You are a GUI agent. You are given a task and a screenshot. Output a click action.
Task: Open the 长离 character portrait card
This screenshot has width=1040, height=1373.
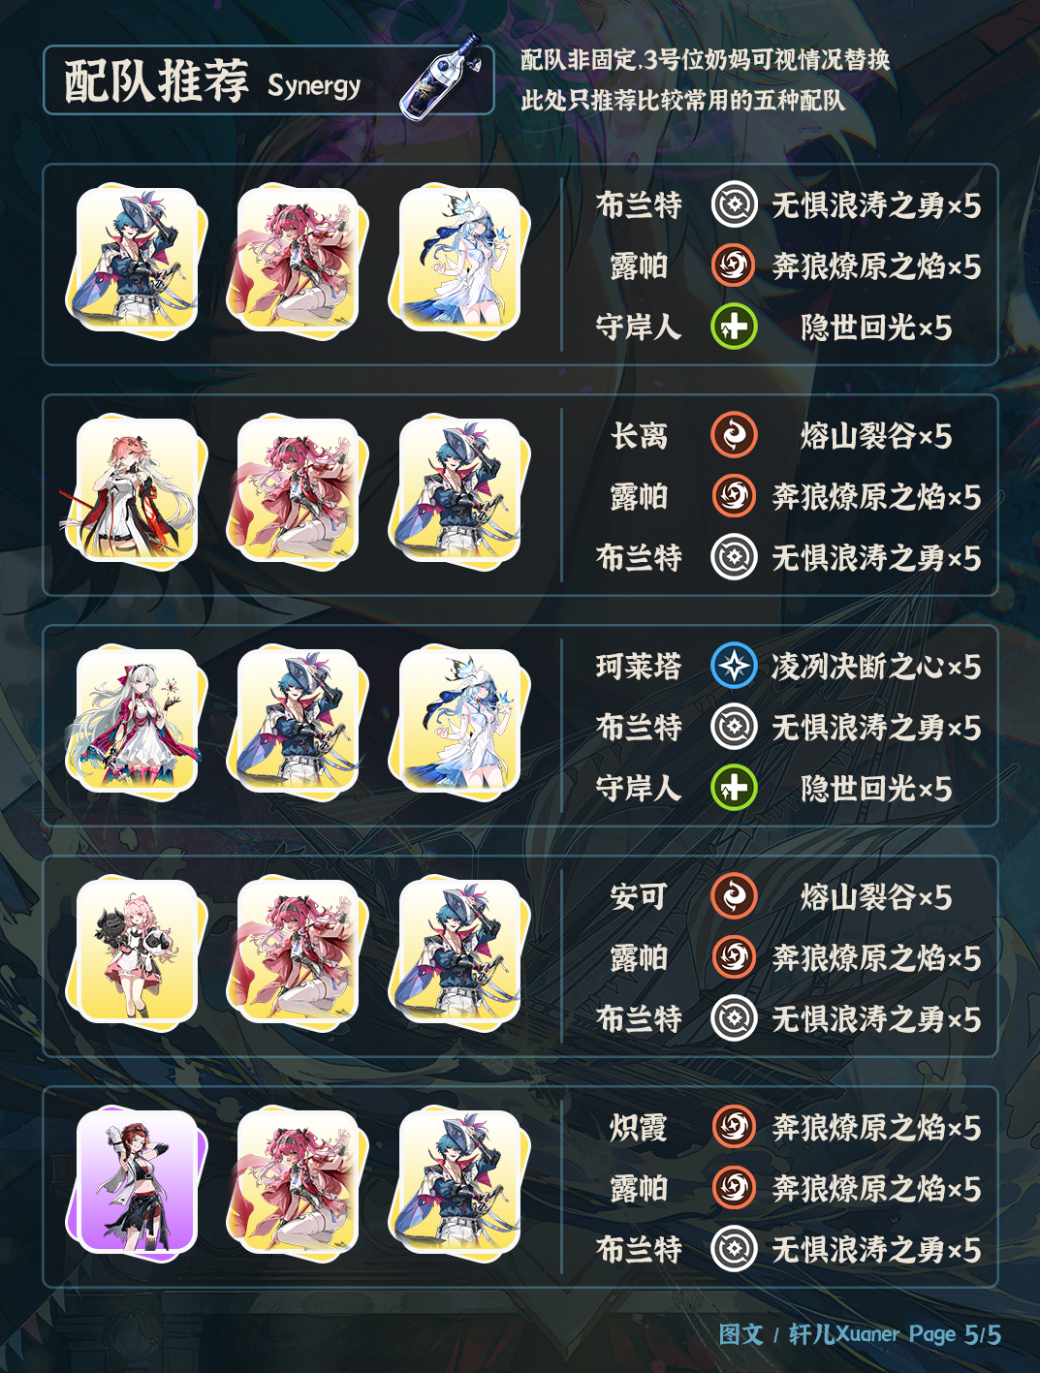pos(136,490)
